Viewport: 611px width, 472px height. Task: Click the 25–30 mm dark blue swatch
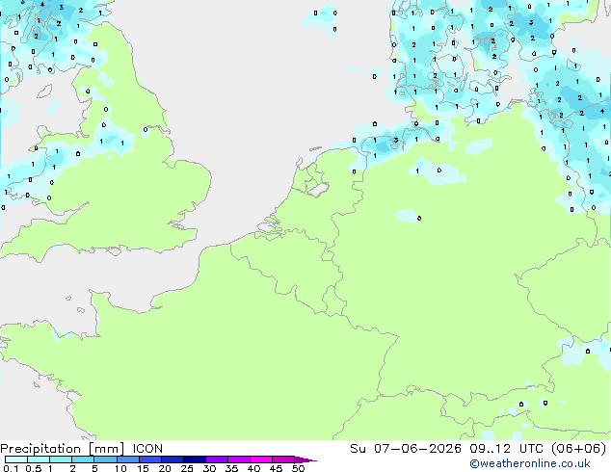pyautogui.click(x=194, y=459)
